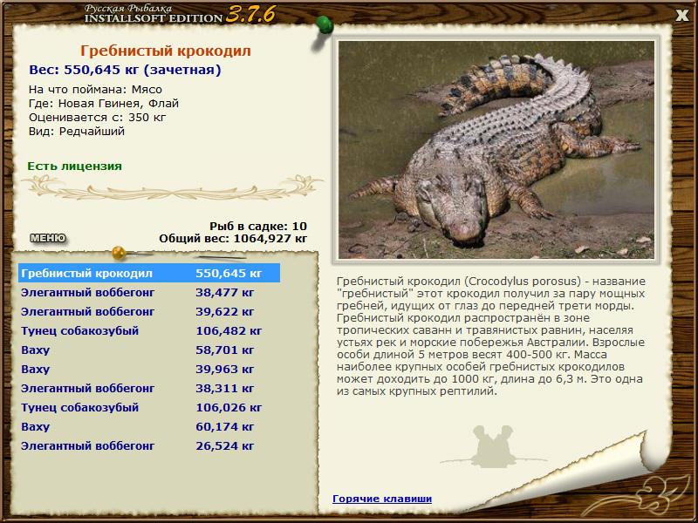Select the Гребнистый крокодил row in the list
This screenshot has height=523, width=698.
point(149,273)
